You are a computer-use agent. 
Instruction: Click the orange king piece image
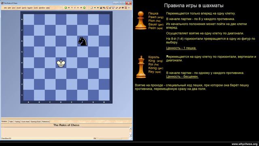coord(141,67)
